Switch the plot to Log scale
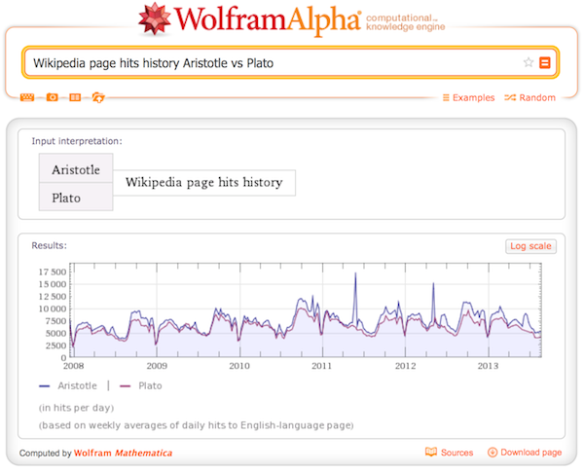 click(530, 246)
